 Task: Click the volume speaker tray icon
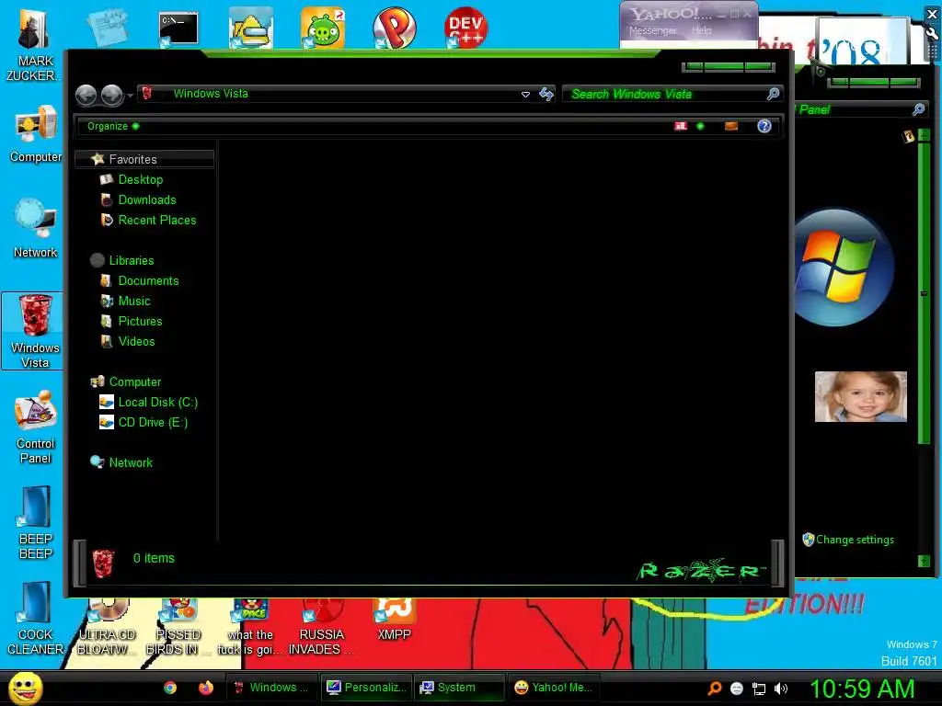[781, 689]
